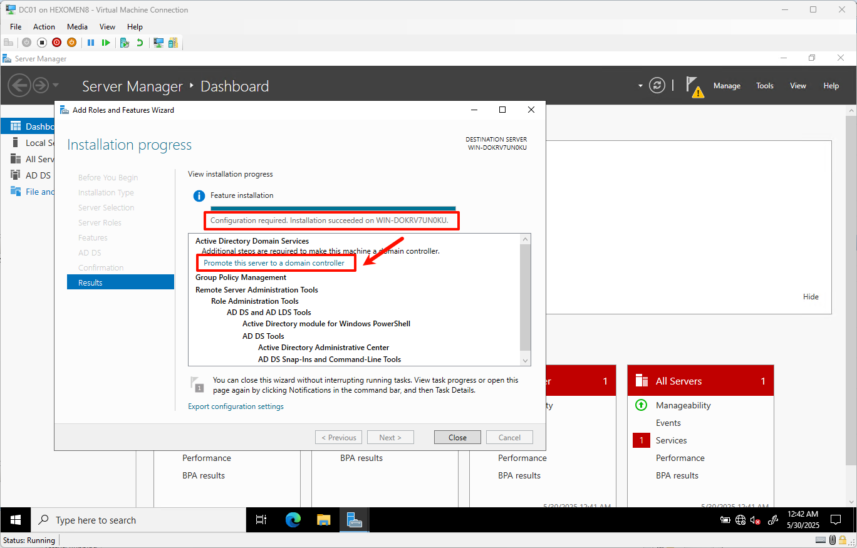Image resolution: width=857 pixels, height=548 pixels.
Task: Click the AD DS sidebar icon
Action: 16,175
